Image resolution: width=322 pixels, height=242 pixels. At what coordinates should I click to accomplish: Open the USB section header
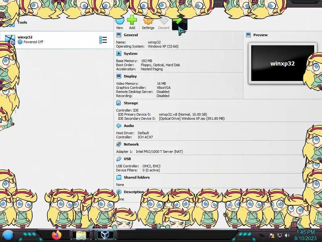click(x=127, y=159)
